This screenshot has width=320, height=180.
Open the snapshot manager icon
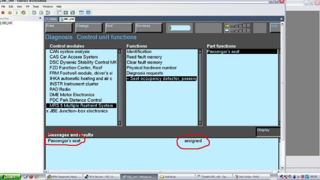pyautogui.click(x=48, y=13)
